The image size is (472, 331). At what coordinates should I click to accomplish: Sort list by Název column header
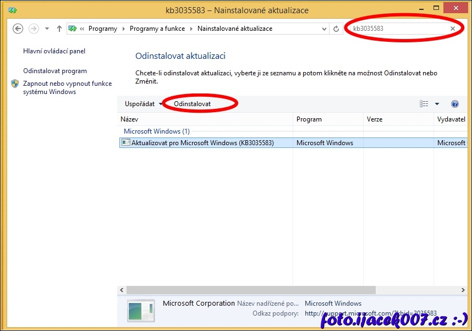point(129,119)
